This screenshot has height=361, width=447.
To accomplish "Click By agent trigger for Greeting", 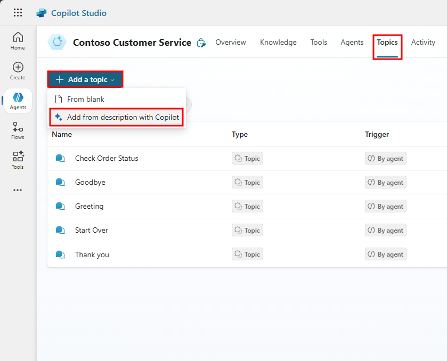I will pyautogui.click(x=385, y=206).
